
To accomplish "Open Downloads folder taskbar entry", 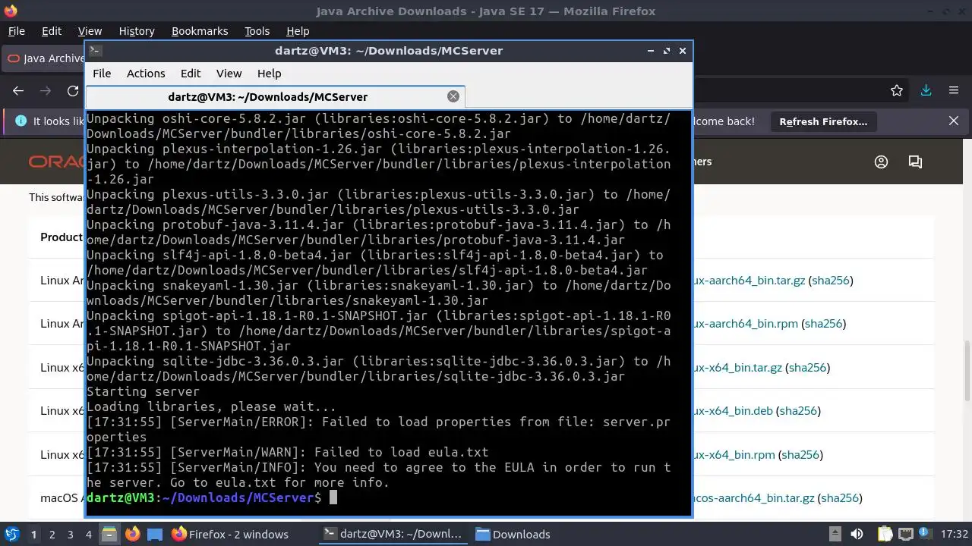I will 513,535.
